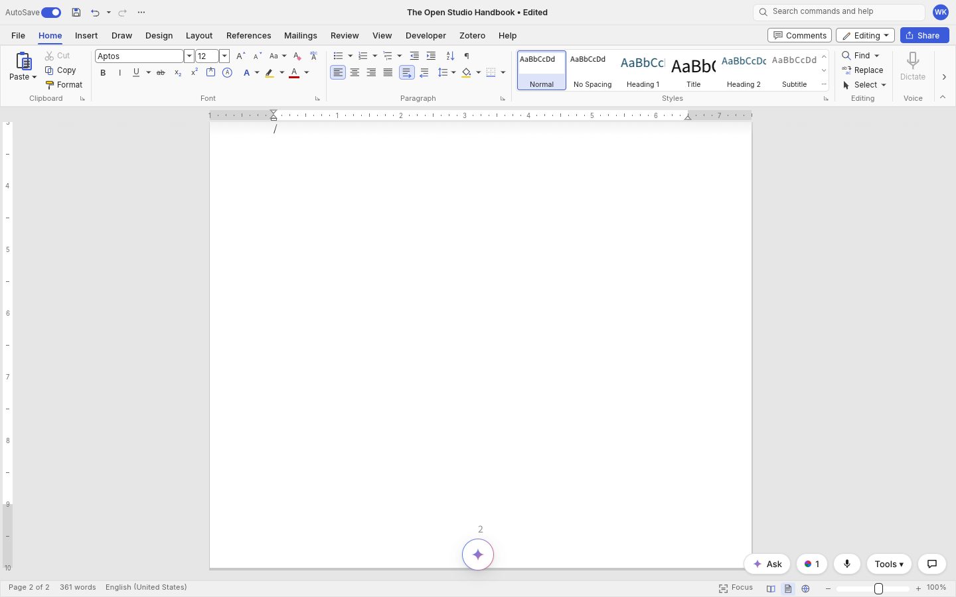
Task: Clear all formatting with the eraser icon
Action: (297, 56)
